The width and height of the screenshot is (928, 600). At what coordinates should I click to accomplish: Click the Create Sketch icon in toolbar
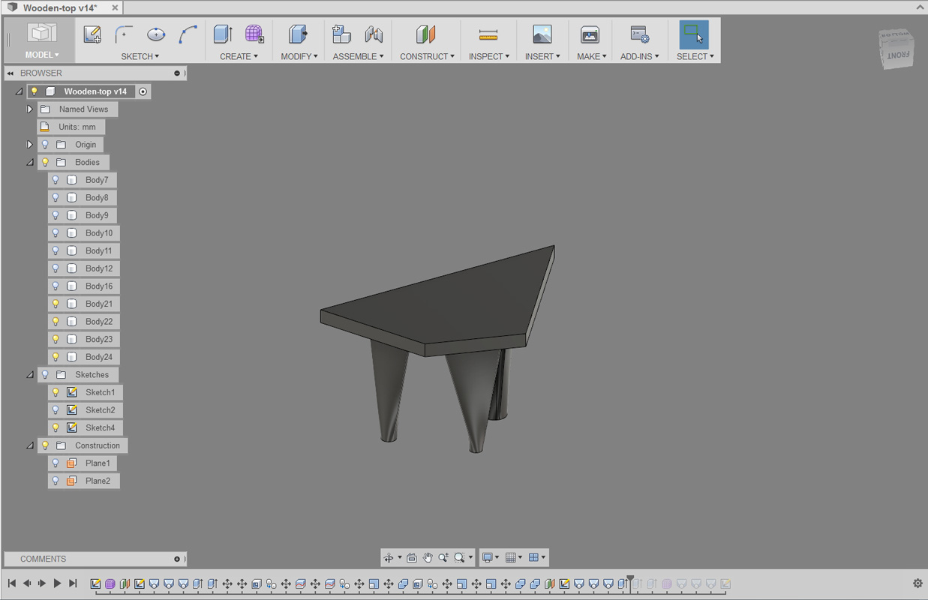coord(92,34)
